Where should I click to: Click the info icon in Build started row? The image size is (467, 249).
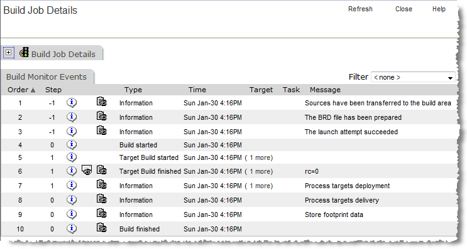click(72, 145)
